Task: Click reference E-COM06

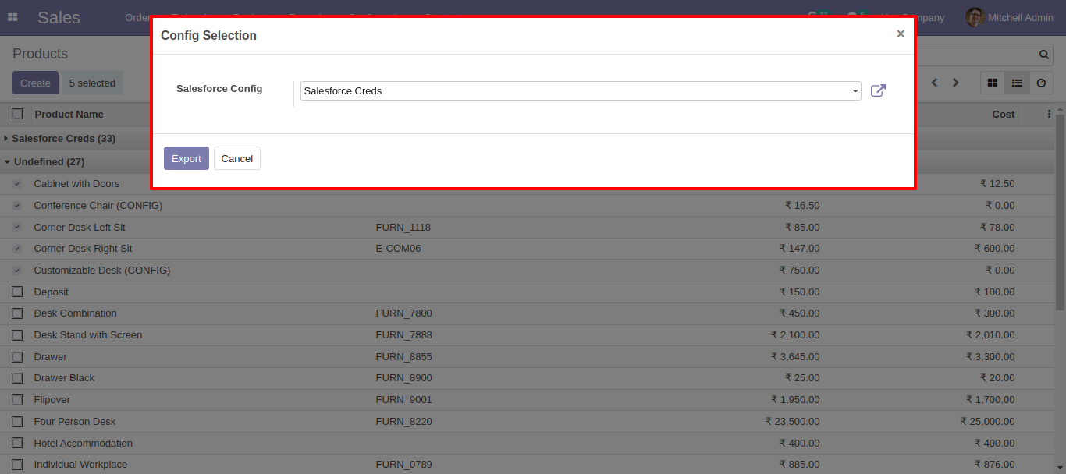Action: (x=399, y=249)
